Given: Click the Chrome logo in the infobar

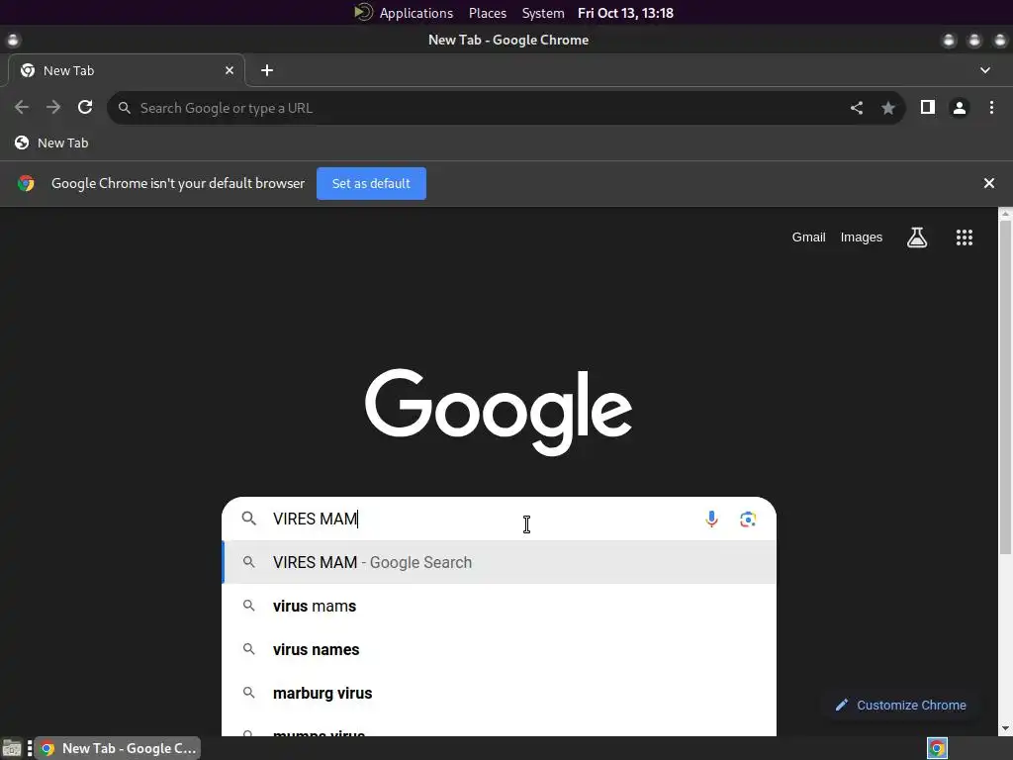Looking at the screenshot, I should click(26, 183).
